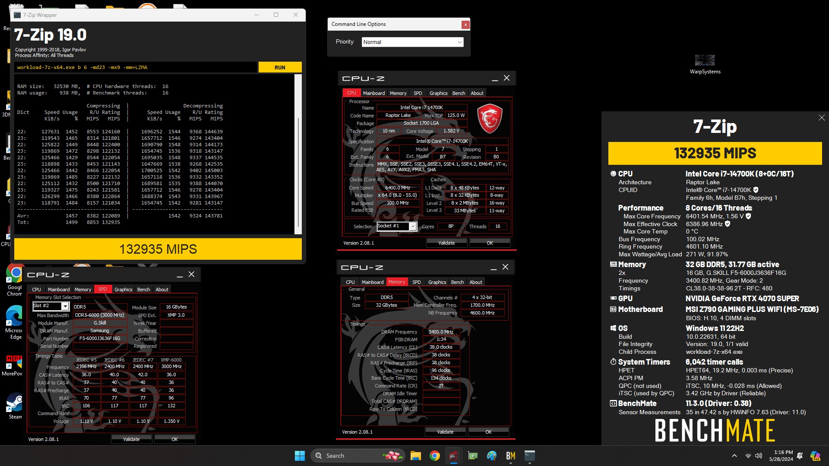Open the volume control in system tray
The height and width of the screenshot is (466, 829).
pyautogui.click(x=759, y=456)
